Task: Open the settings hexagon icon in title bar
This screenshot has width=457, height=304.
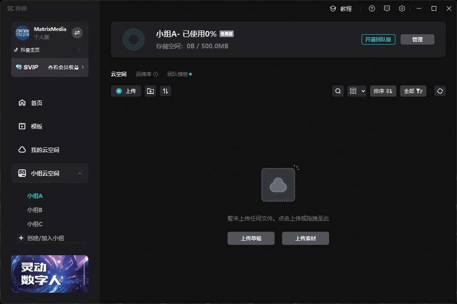Action: (x=402, y=8)
